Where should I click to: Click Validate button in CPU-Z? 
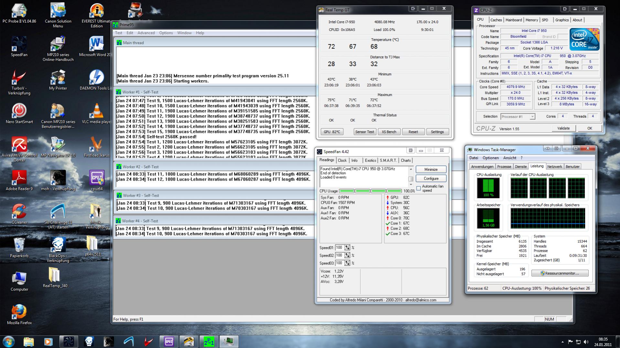(x=563, y=128)
